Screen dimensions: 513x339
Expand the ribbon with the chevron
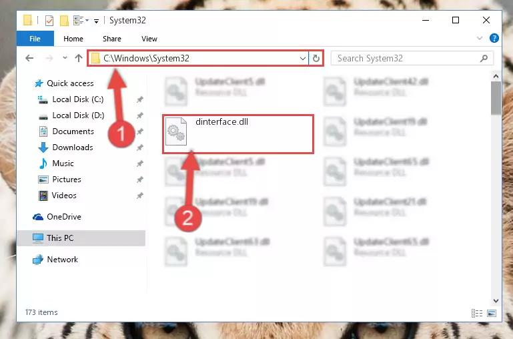point(479,38)
